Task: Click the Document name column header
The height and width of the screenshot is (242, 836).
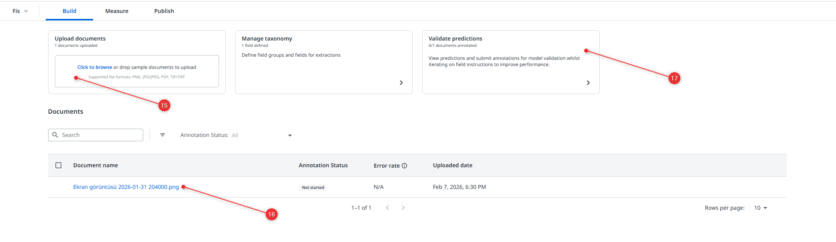Action: coord(95,165)
